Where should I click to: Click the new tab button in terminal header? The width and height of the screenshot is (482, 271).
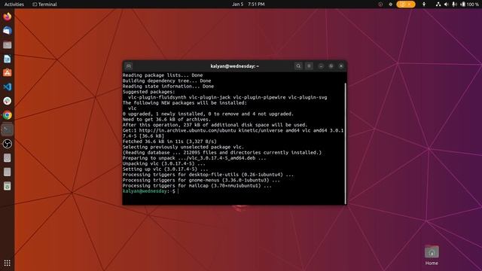click(129, 66)
